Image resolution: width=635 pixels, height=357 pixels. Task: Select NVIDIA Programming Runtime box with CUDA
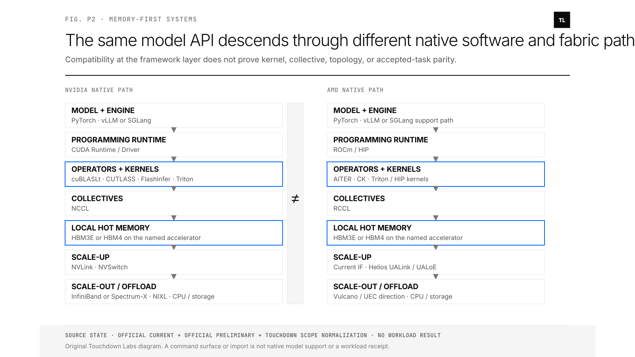(174, 145)
